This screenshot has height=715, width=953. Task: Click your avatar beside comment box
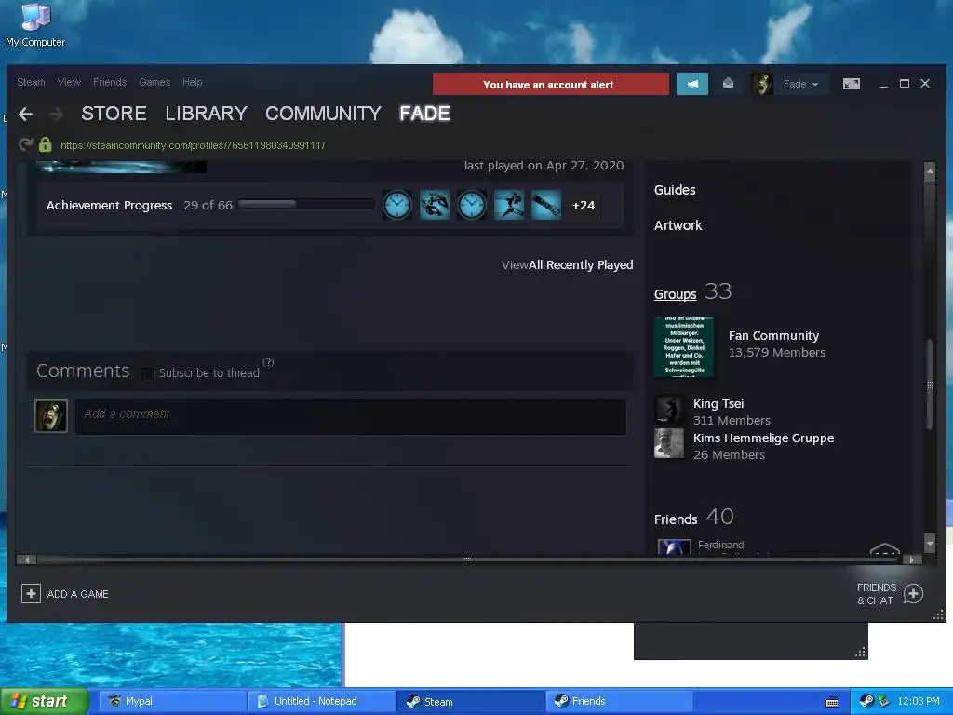coord(51,416)
